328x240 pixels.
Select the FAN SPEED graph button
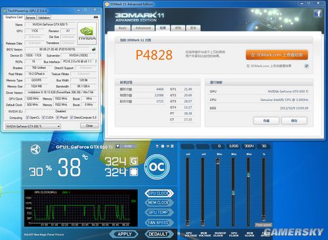(158, 223)
